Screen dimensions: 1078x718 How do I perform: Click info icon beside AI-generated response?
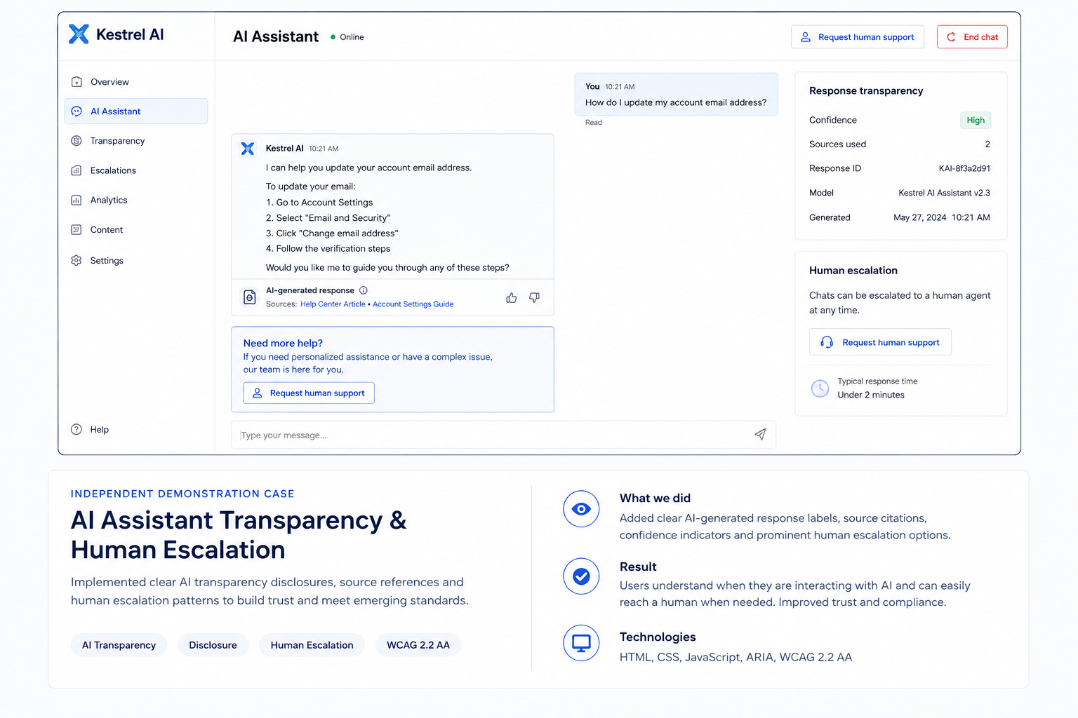(364, 290)
